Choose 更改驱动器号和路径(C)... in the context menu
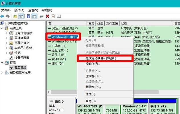The height and width of the screenshot is (114, 180). (105, 58)
